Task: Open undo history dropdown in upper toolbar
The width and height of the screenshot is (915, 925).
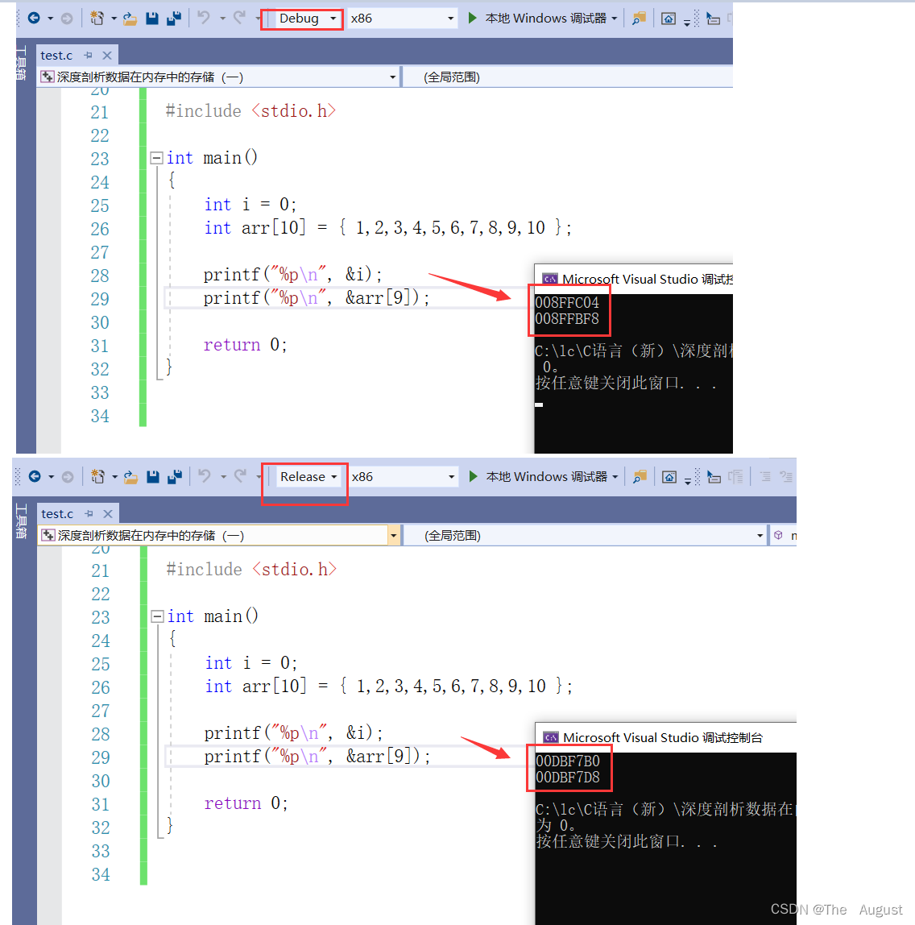Action: (222, 19)
